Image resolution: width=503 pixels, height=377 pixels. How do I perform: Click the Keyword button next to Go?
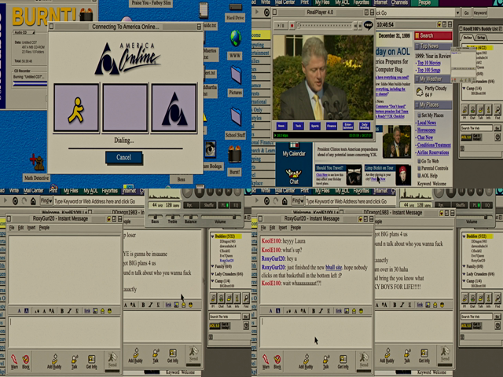pos(480,13)
